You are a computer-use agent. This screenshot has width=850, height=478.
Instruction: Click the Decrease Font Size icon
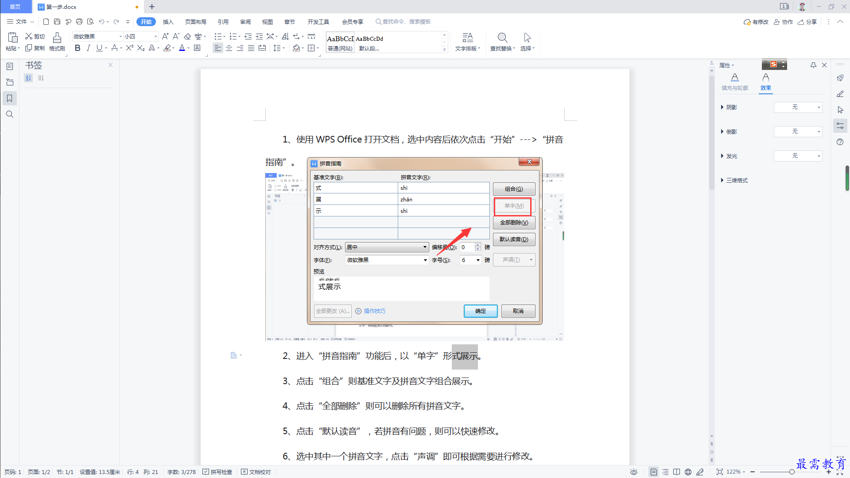176,36
